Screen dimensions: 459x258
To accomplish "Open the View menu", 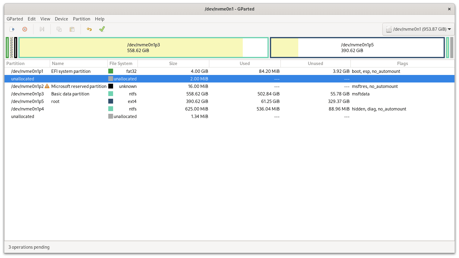I will [45, 19].
